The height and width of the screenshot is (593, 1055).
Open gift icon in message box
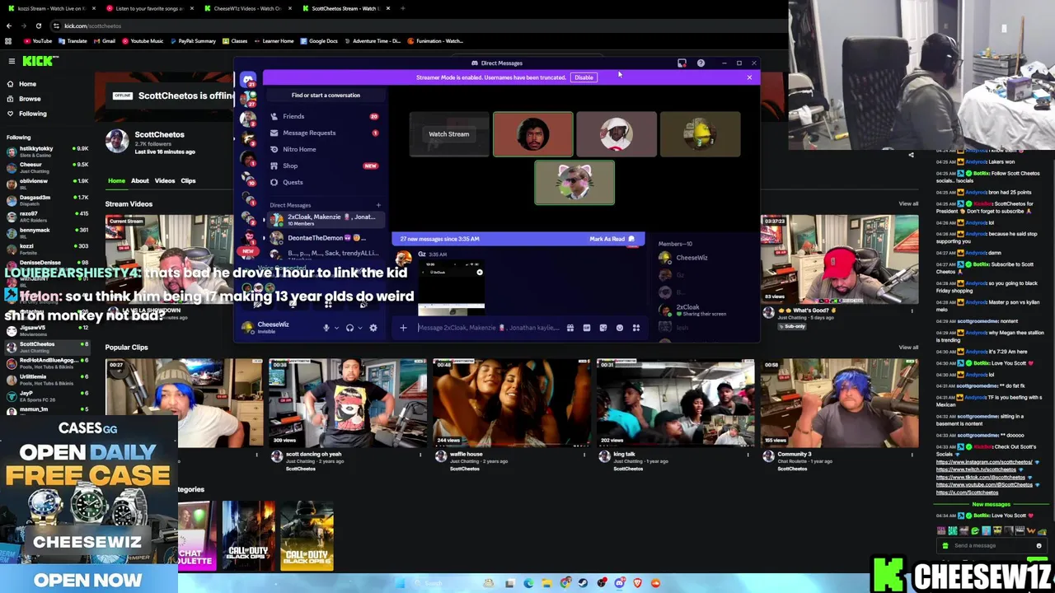coord(570,328)
